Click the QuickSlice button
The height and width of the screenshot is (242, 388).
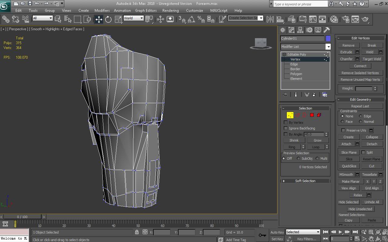[349, 166]
